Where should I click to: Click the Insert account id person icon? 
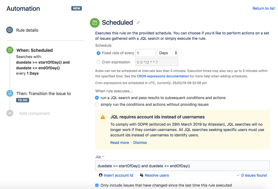(x=100, y=175)
